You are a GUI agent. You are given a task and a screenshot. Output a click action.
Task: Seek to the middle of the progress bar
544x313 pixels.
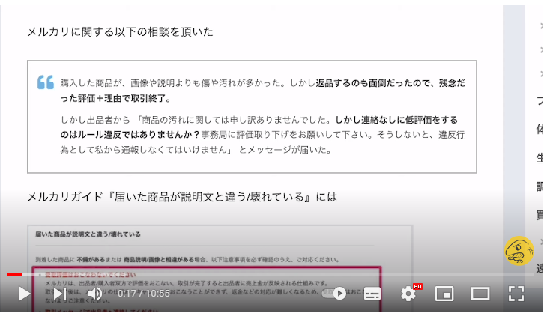(x=272, y=275)
